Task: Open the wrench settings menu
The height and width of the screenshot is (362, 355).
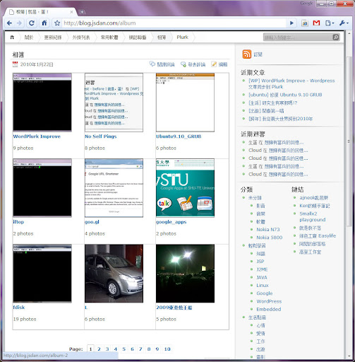Action: coord(344,23)
